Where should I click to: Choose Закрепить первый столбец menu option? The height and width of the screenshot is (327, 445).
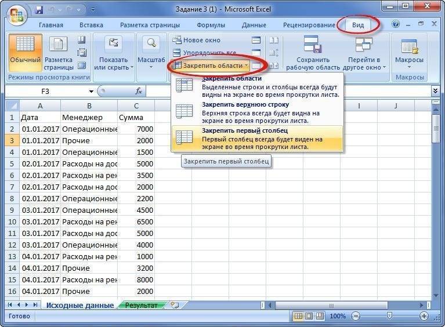pyautogui.click(x=257, y=139)
